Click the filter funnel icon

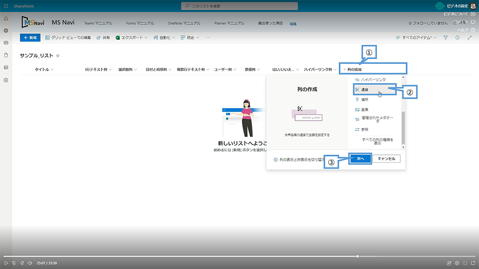click(445, 37)
